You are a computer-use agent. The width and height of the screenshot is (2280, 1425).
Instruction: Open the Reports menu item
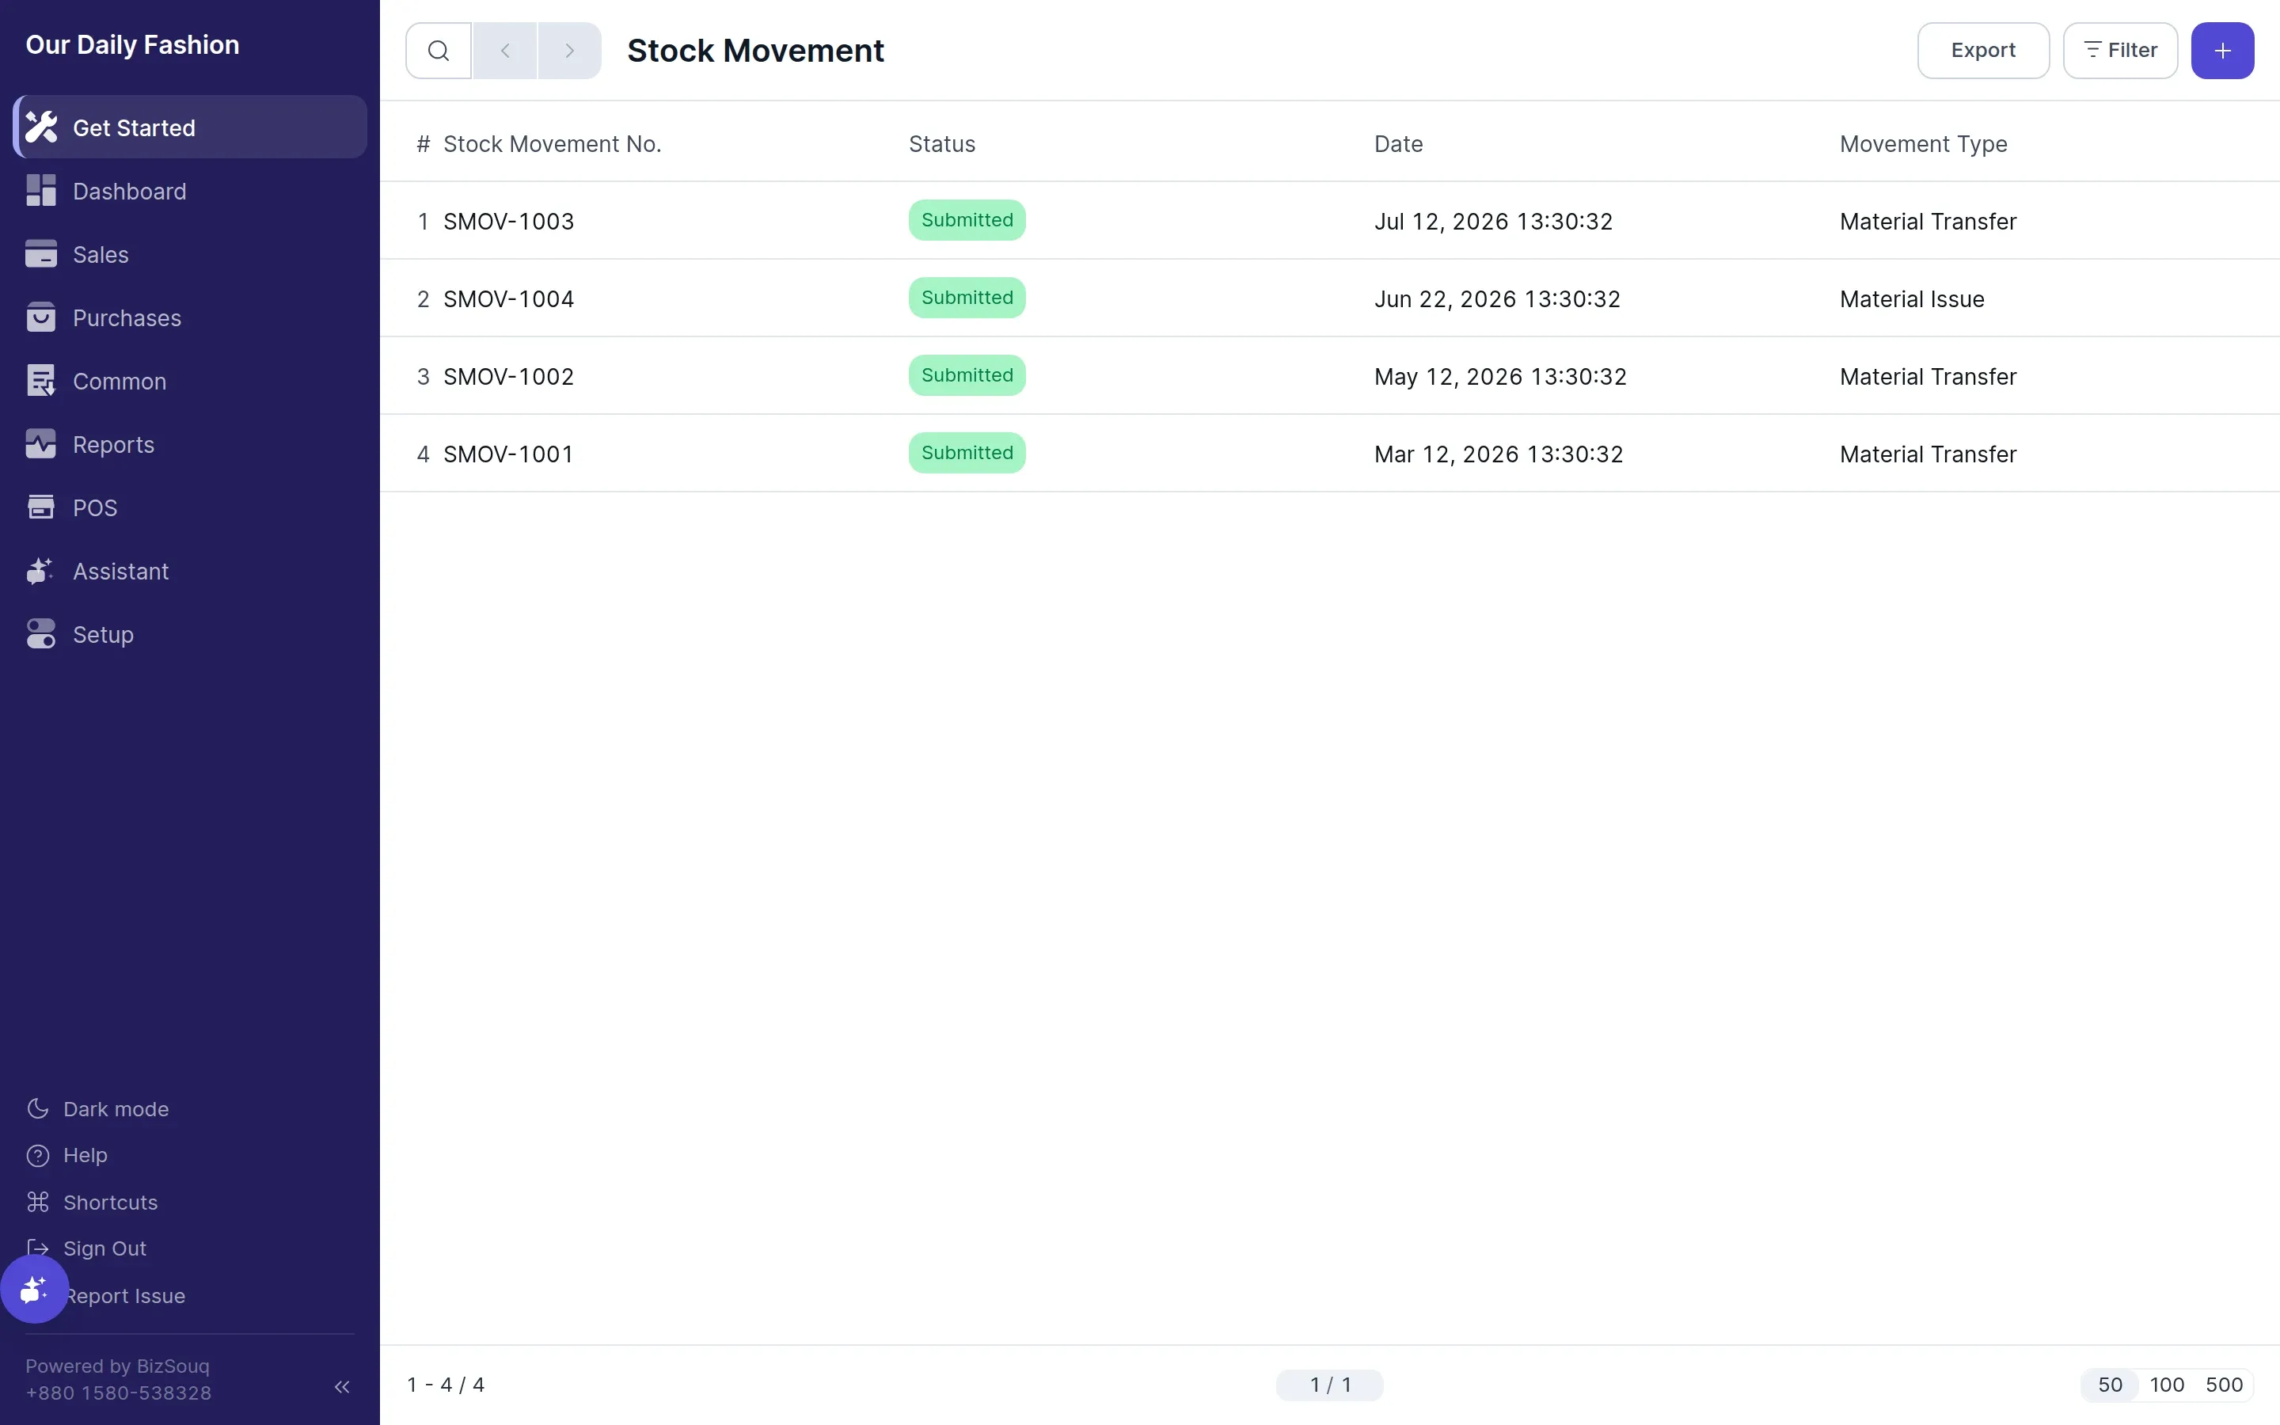click(190, 444)
